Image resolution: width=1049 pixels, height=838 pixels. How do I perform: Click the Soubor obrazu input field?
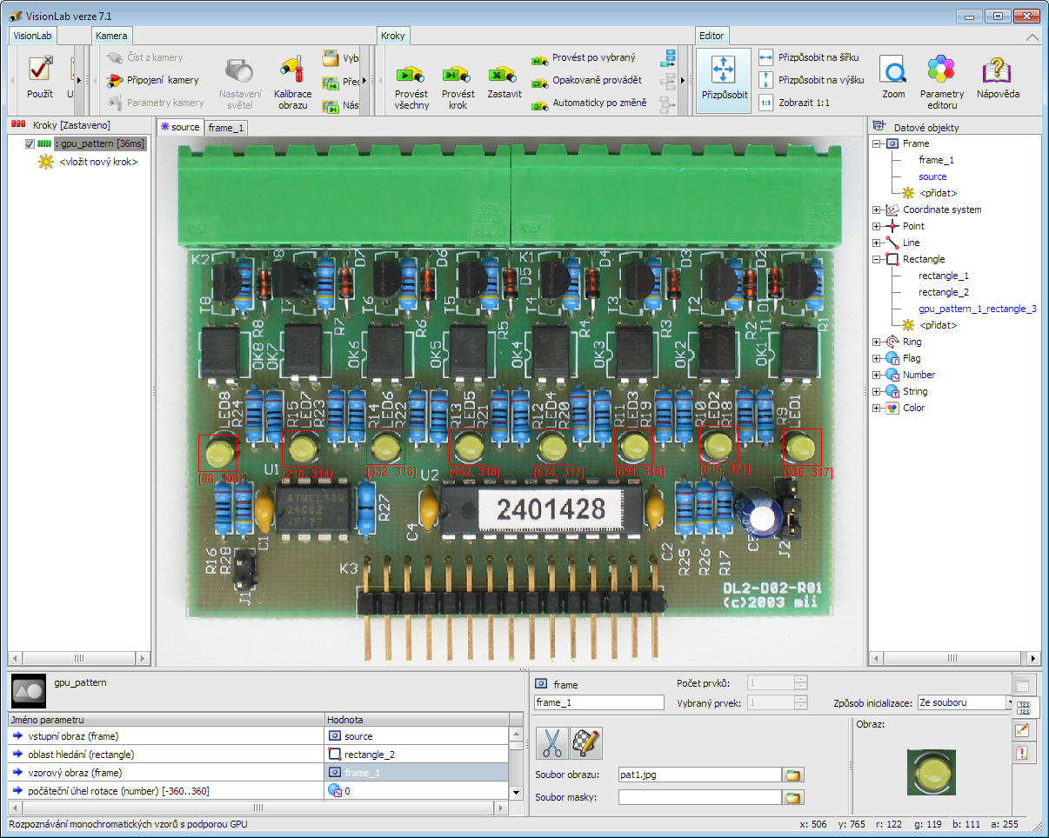point(700,775)
